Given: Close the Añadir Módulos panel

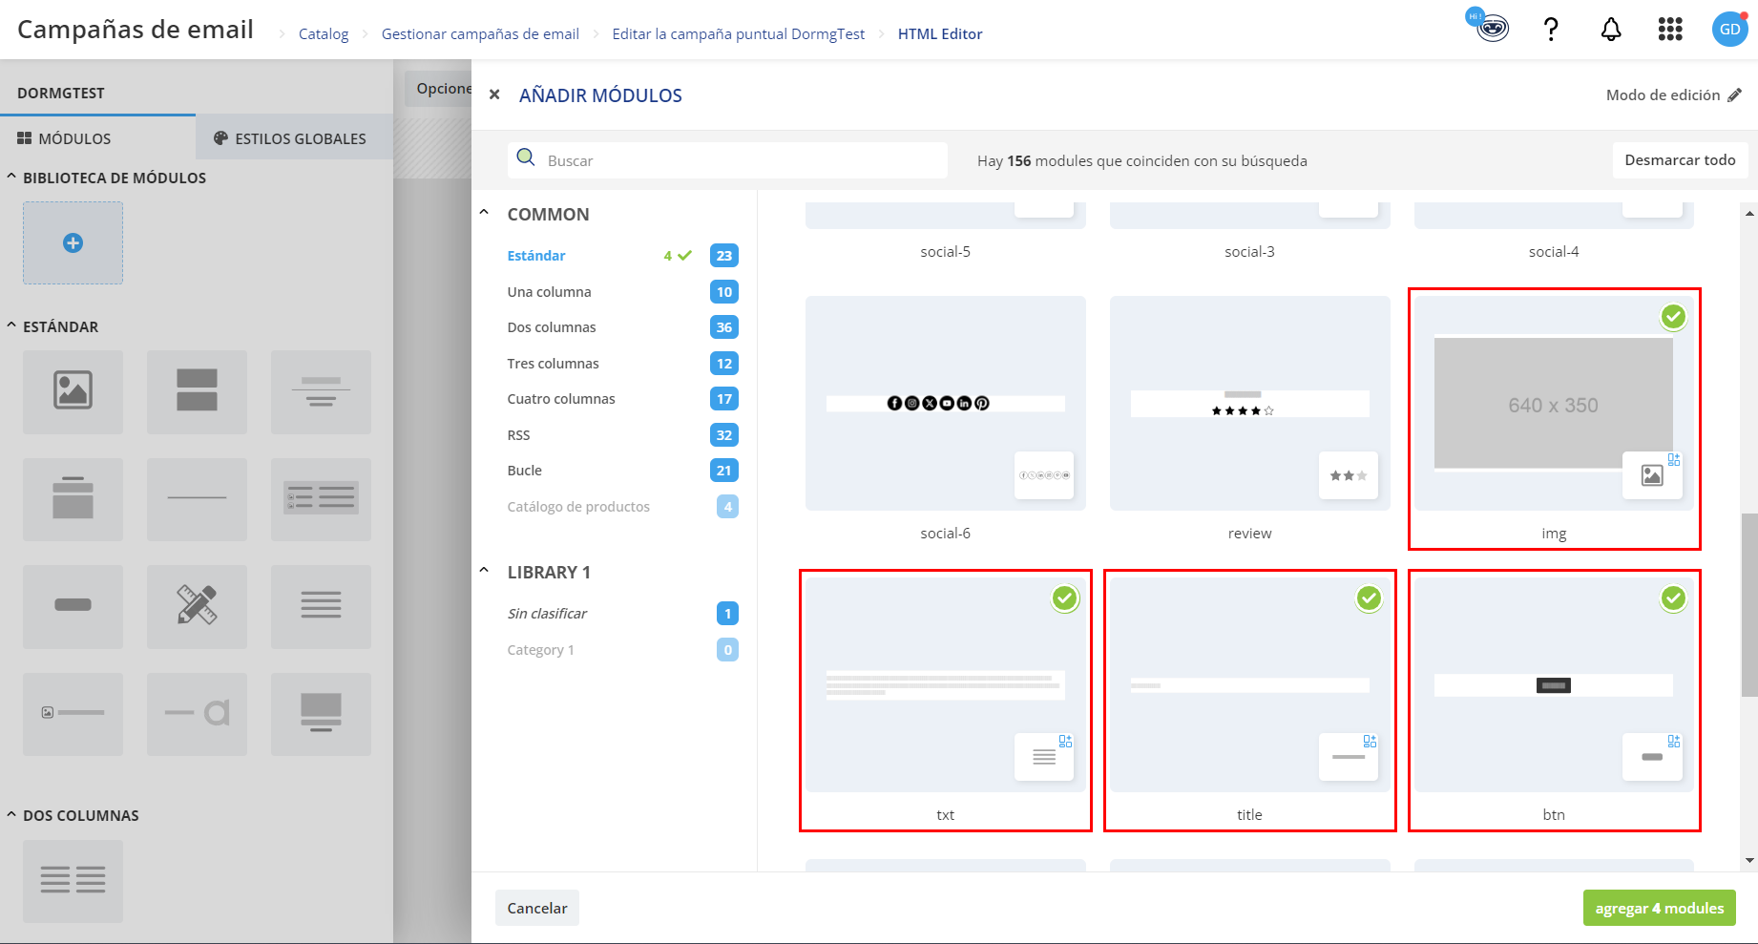Looking at the screenshot, I should point(494,94).
